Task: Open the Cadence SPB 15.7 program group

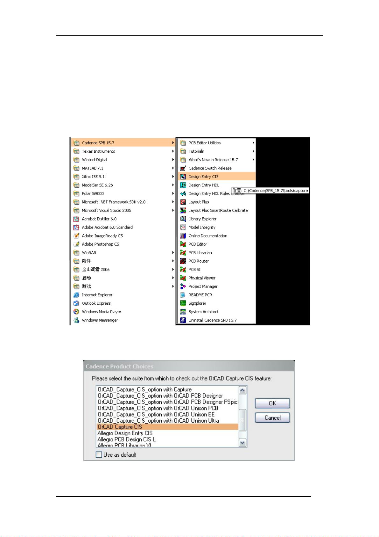Action: pyautogui.click(x=123, y=143)
